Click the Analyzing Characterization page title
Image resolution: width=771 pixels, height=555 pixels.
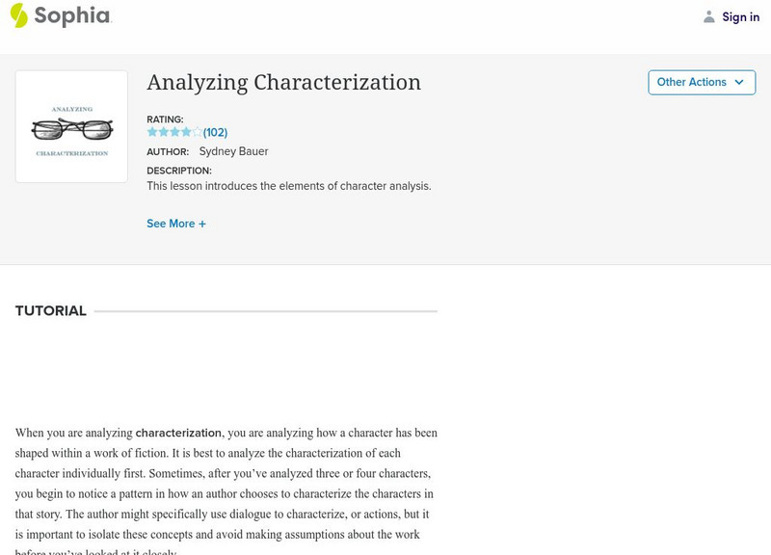tap(283, 83)
